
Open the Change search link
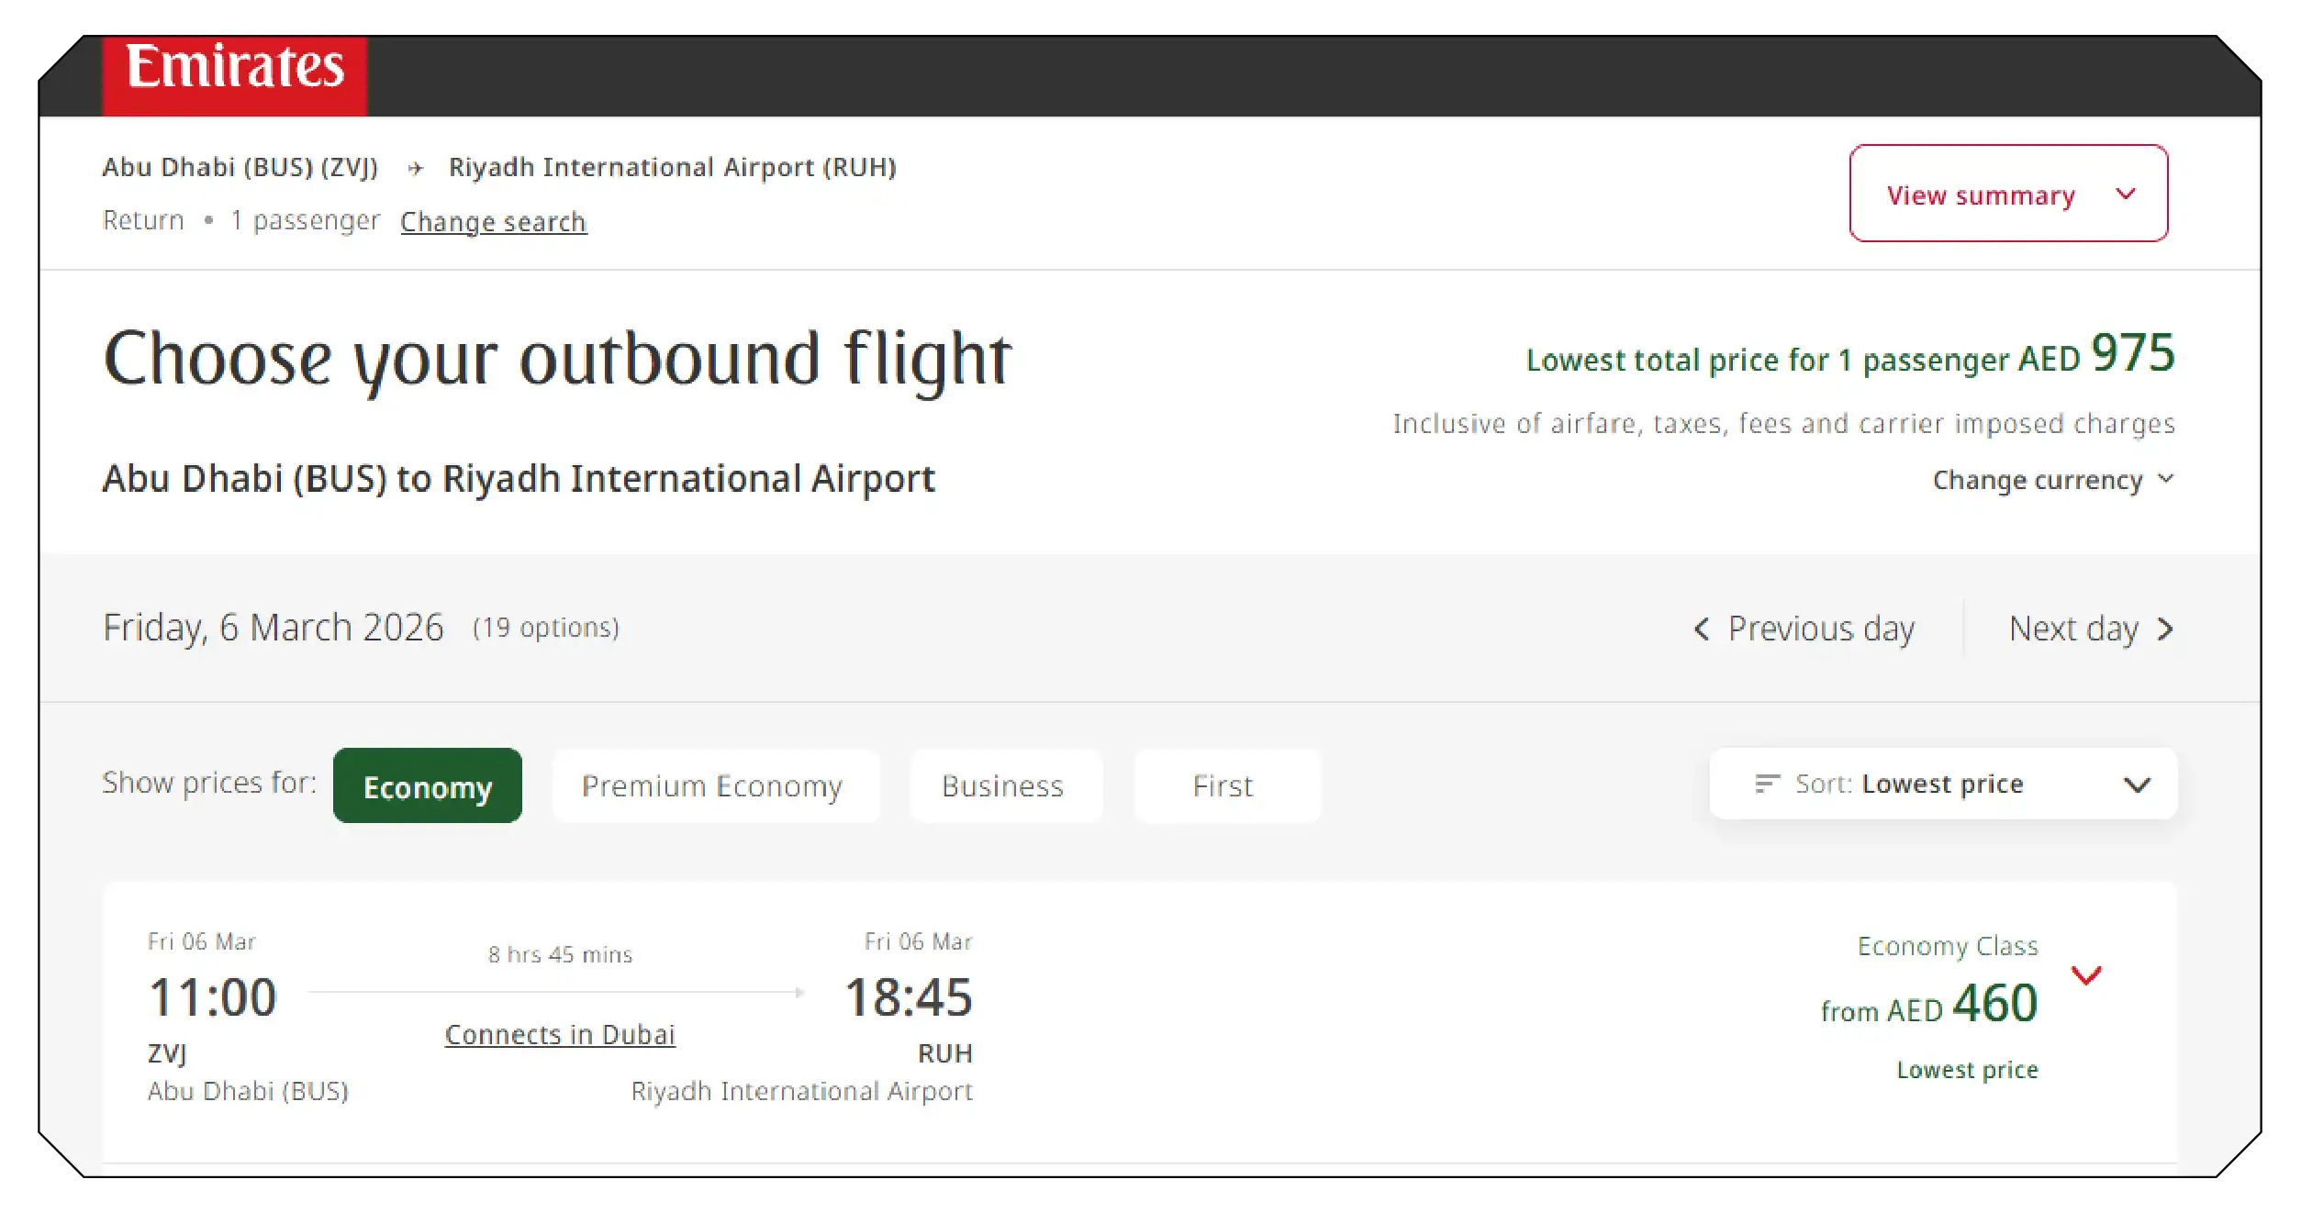(x=493, y=221)
